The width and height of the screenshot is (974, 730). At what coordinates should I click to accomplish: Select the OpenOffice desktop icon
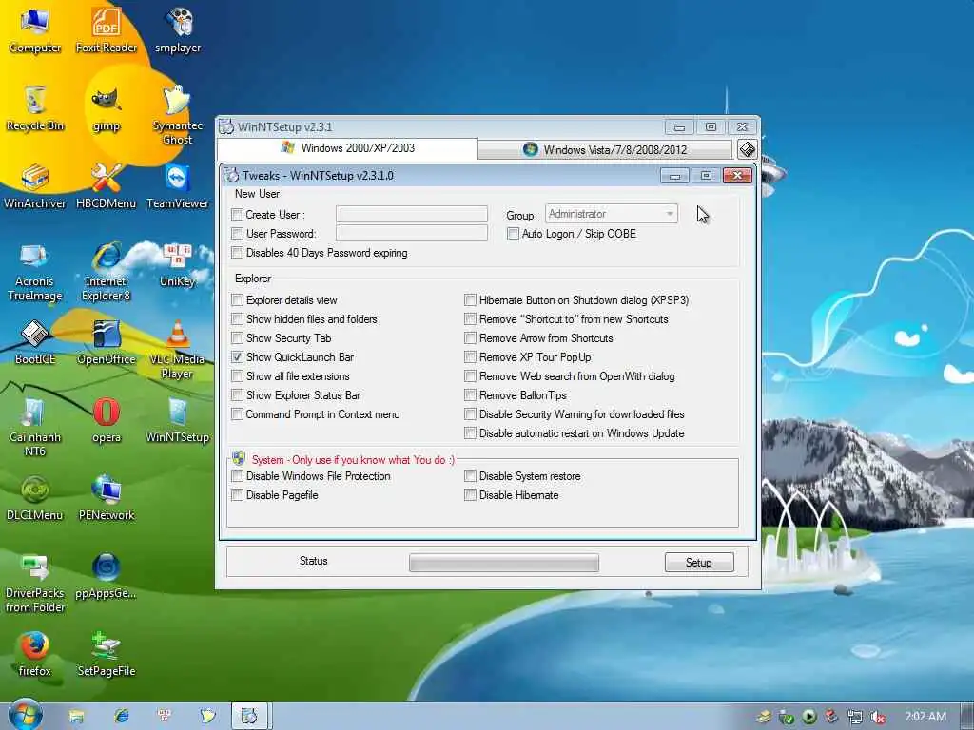coord(107,342)
